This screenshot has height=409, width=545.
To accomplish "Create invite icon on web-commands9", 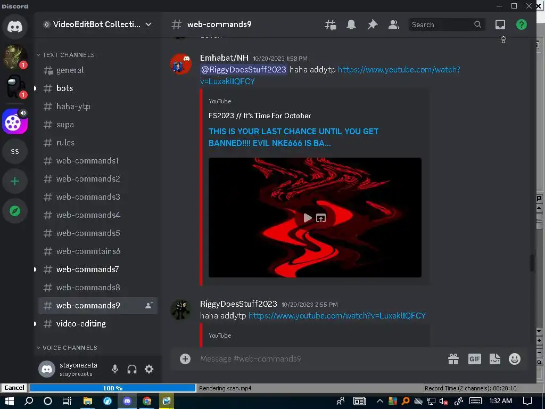I will click(149, 305).
